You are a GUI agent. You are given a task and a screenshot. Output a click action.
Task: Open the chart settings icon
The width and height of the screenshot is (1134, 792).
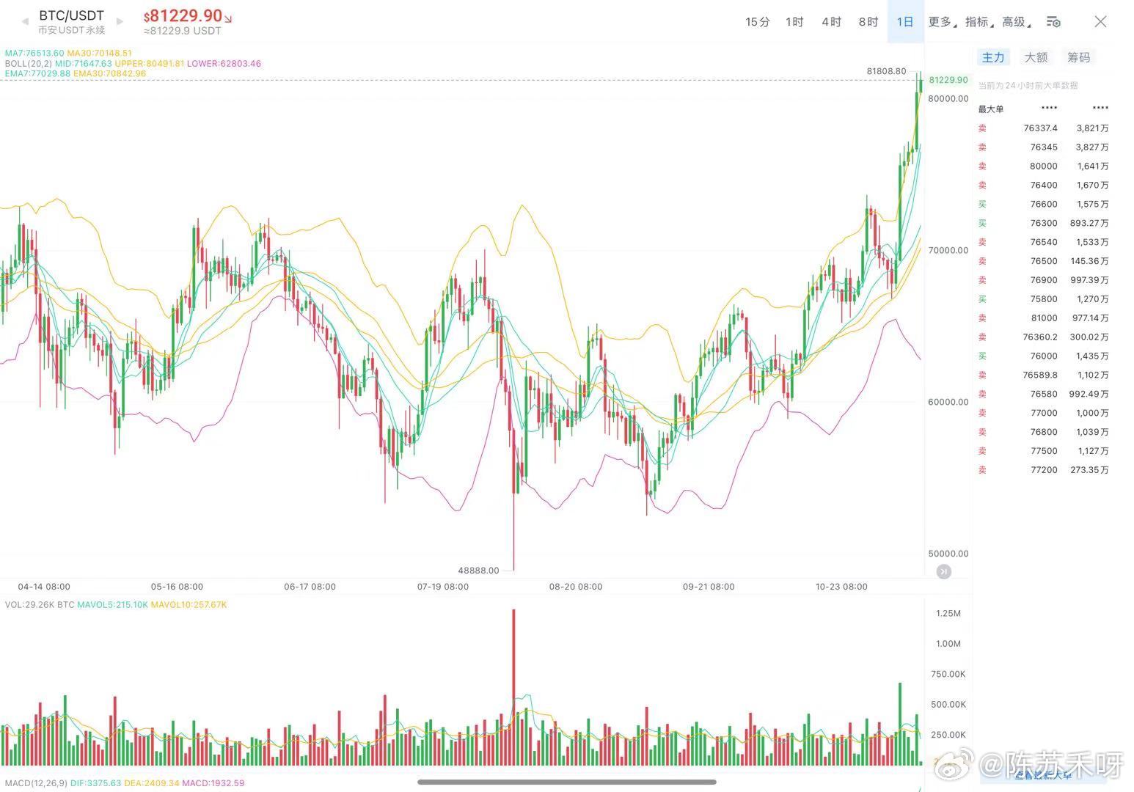1053,22
